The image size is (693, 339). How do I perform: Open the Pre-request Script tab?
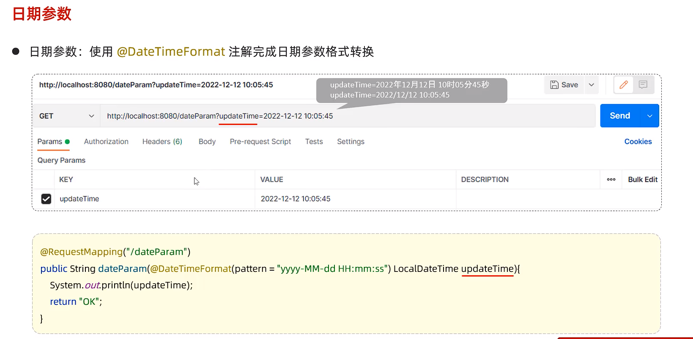click(260, 142)
